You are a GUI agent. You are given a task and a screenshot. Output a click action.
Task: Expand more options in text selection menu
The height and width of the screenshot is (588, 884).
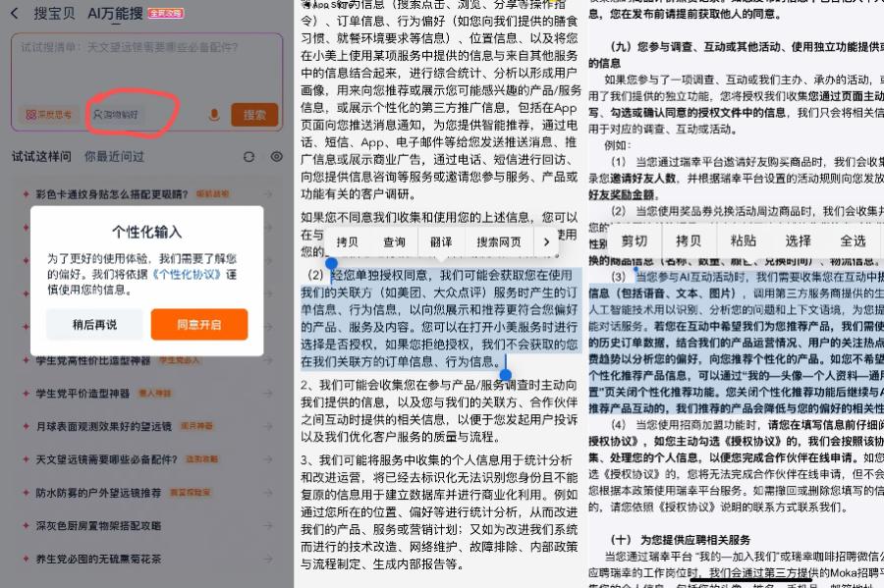pyautogui.click(x=547, y=241)
